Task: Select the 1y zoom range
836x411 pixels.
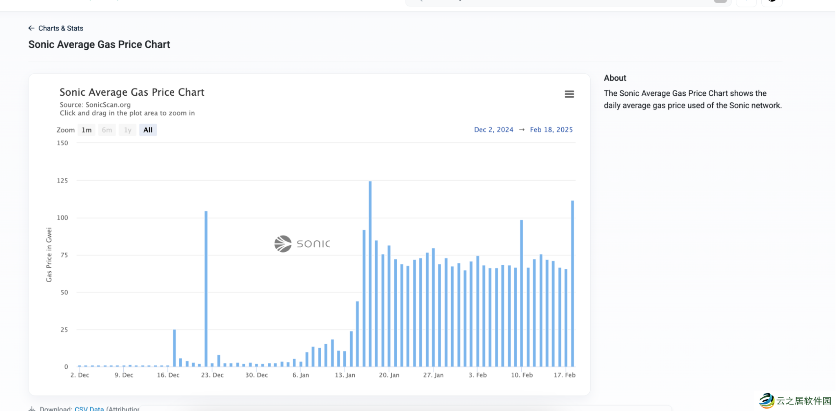Action: pos(127,130)
